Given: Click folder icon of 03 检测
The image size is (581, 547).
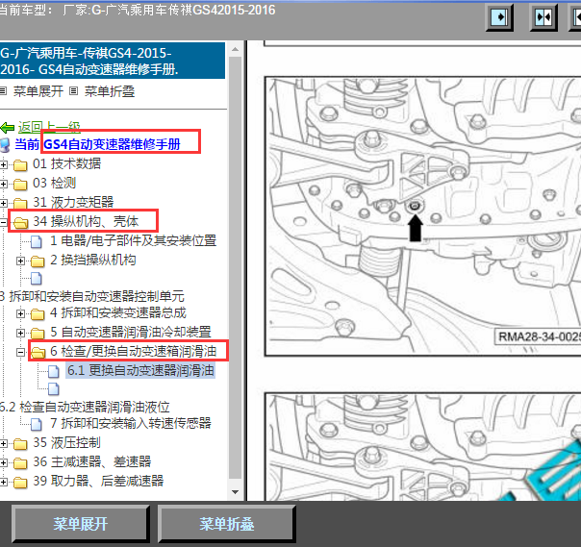Looking at the screenshot, I should pyautogui.click(x=20, y=185).
